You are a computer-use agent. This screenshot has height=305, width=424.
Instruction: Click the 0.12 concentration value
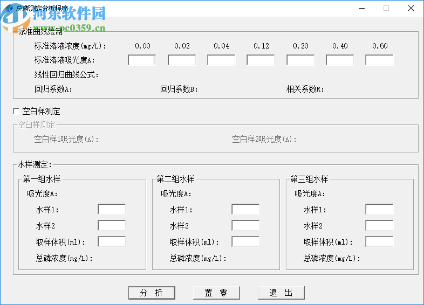click(x=261, y=46)
